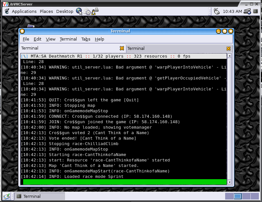
Task: Switch to the second Terminal tab
Action: (174, 49)
